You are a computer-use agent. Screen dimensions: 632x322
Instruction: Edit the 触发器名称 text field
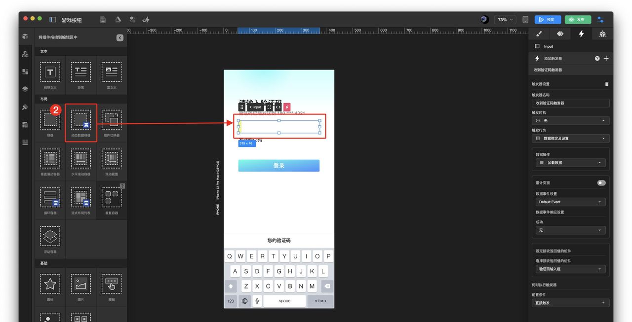(571, 103)
